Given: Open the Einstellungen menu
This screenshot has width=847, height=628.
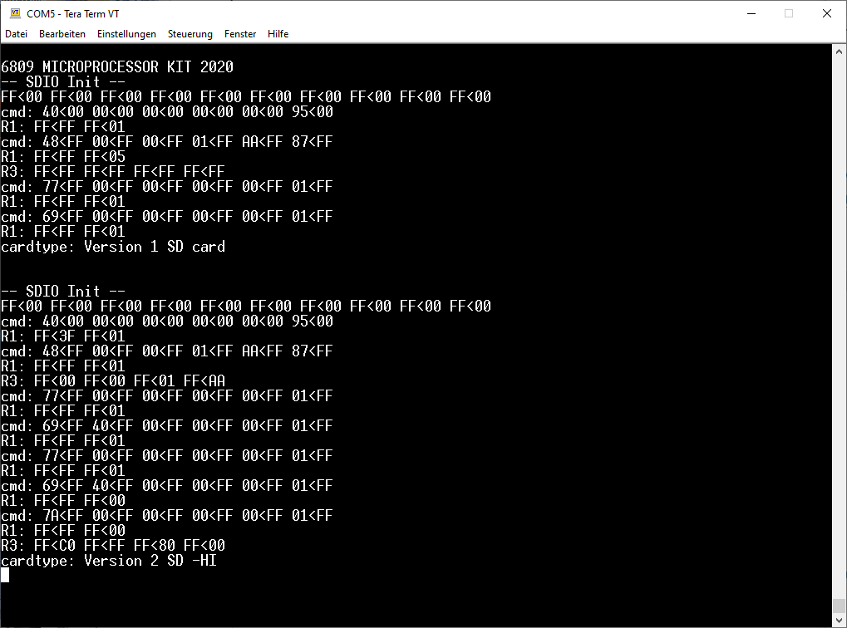Looking at the screenshot, I should (126, 34).
